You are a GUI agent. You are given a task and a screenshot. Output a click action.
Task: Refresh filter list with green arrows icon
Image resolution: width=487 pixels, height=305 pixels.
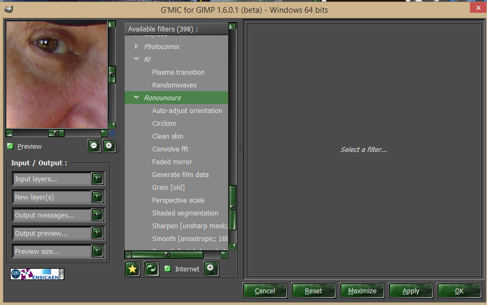tap(152, 269)
